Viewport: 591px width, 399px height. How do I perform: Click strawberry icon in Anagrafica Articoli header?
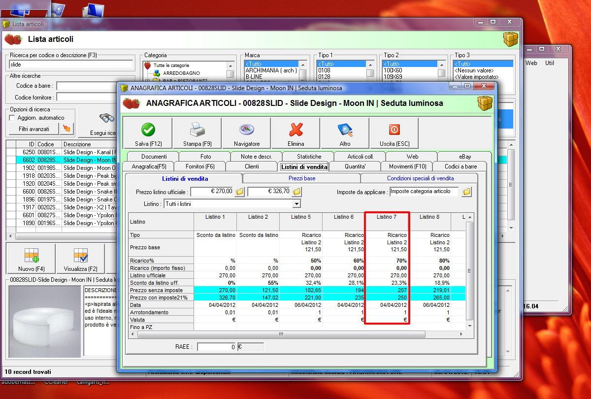(131, 103)
